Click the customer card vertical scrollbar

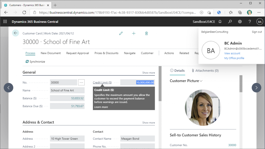160,84
